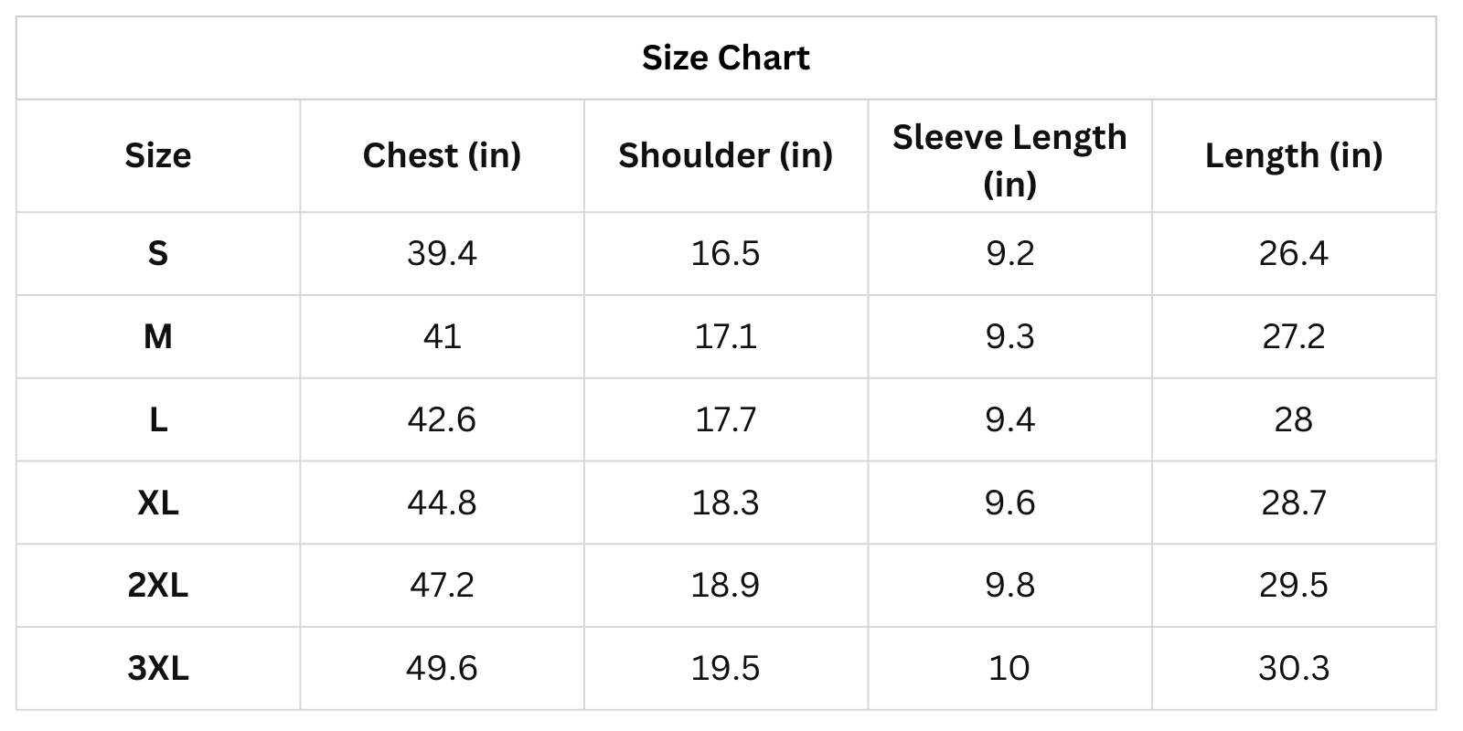Screen dimensions: 1463x731
Task: Select the XL size row label
Action: (158, 503)
